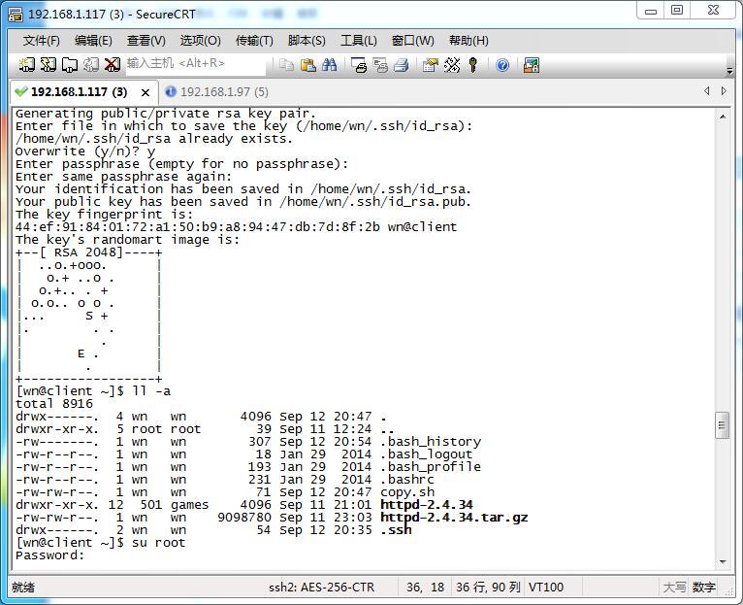Click the 数字 num lock indicator
The height and width of the screenshot is (605, 743).
703,588
